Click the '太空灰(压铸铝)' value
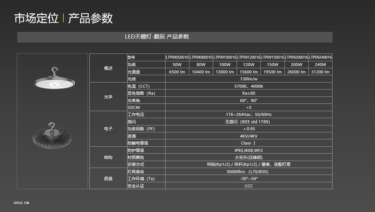This screenshot has height=212, width=375. click(x=249, y=157)
